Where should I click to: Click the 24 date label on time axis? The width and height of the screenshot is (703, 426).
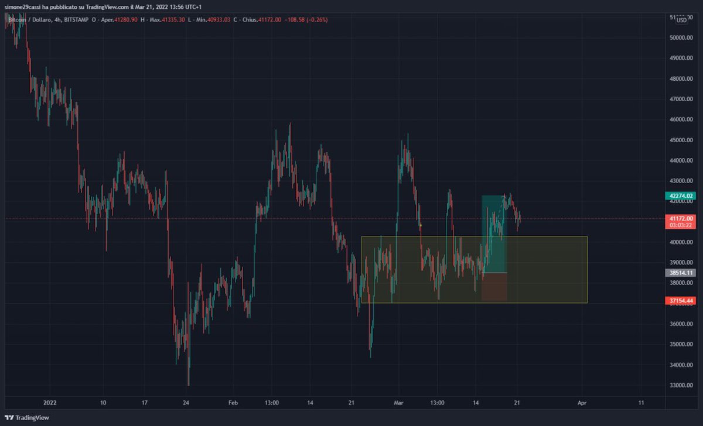(x=186, y=403)
